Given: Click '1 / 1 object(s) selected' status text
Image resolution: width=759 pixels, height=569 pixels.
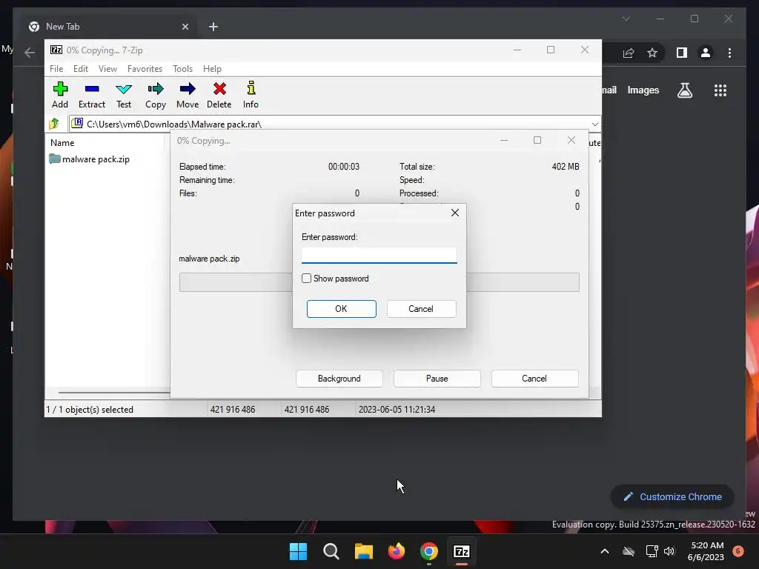Looking at the screenshot, I should coord(90,409).
